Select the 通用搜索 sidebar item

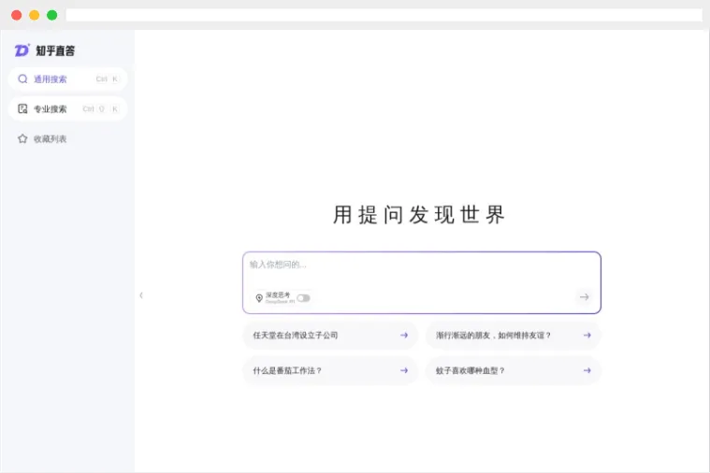tap(67, 79)
